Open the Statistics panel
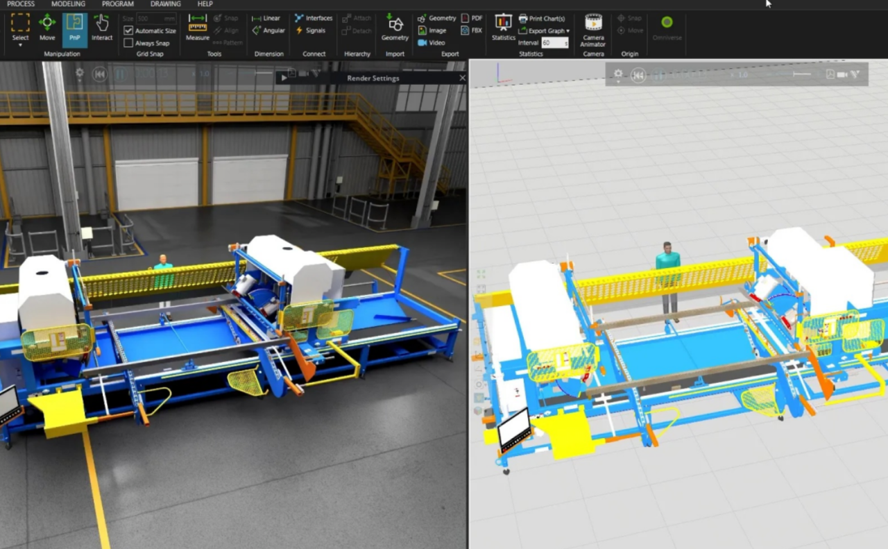The height and width of the screenshot is (549, 888). [503, 27]
